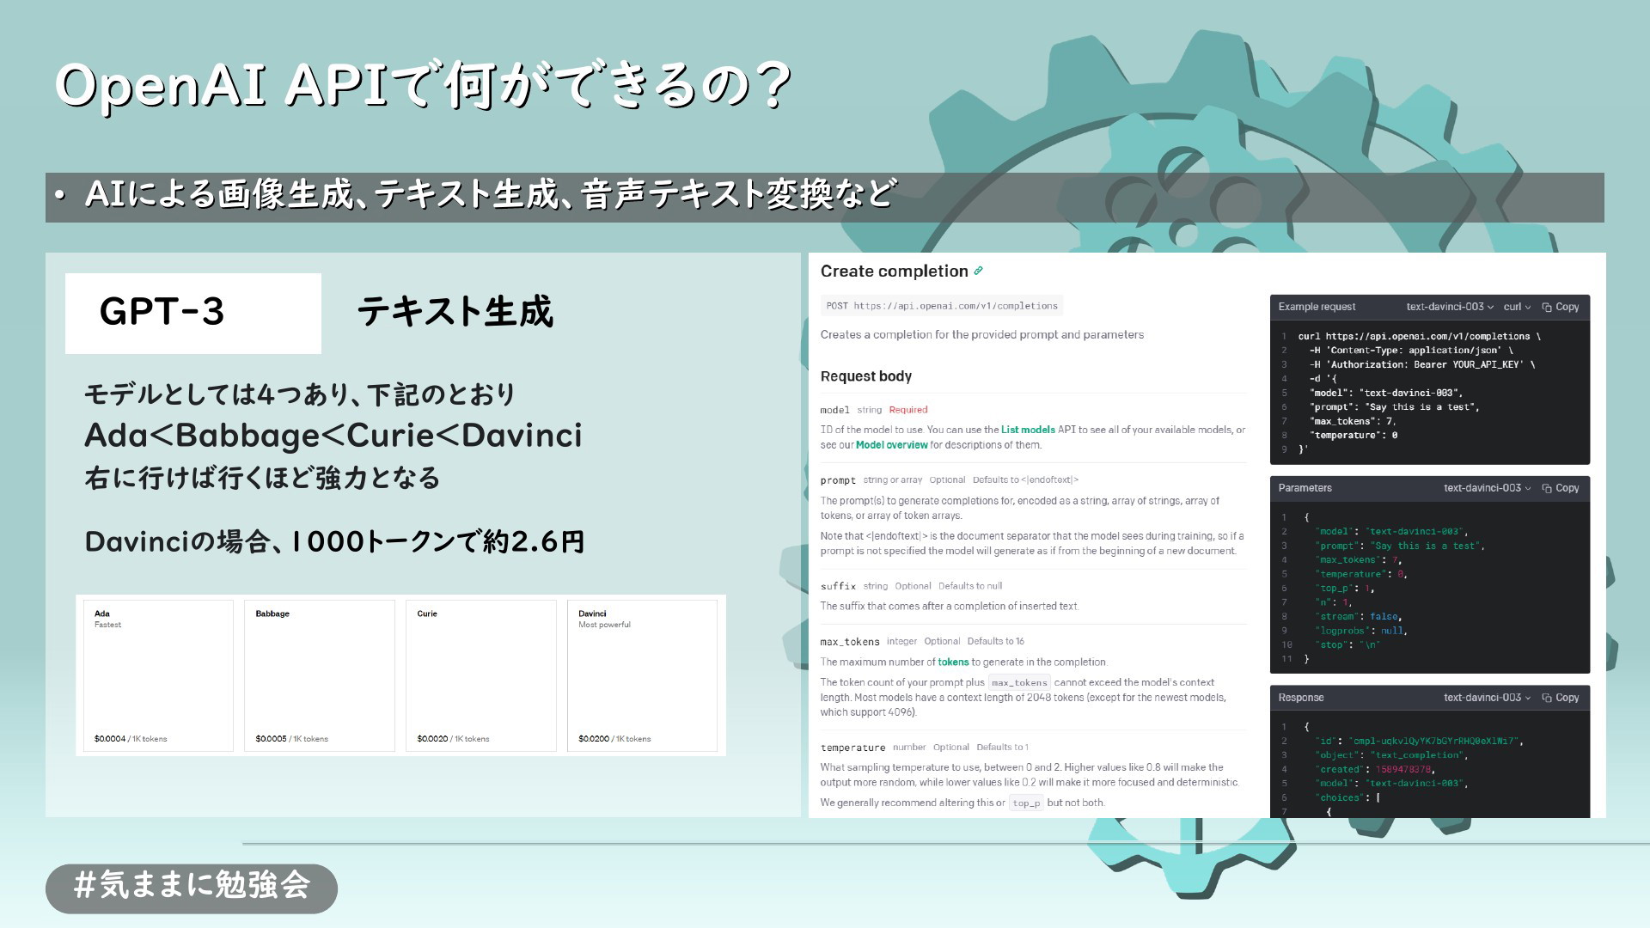Click the $0.0200 / 1K tokens price
This screenshot has height=928, width=1650.
614,739
